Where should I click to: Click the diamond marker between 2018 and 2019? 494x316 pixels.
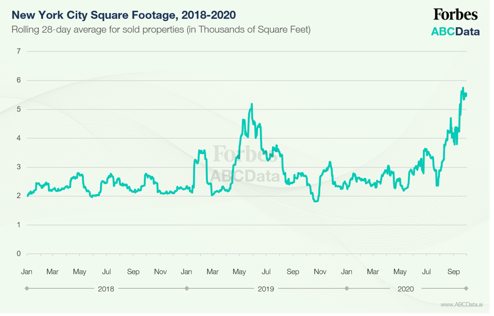tap(186, 289)
